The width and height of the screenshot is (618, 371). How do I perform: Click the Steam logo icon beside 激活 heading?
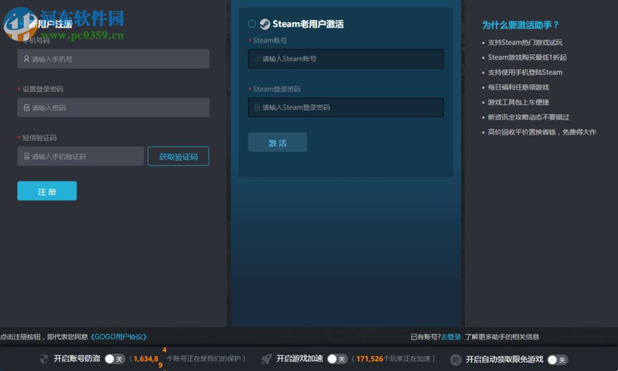pyautogui.click(x=264, y=24)
